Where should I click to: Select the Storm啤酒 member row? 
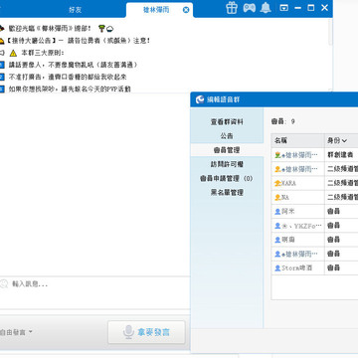pos(314,268)
